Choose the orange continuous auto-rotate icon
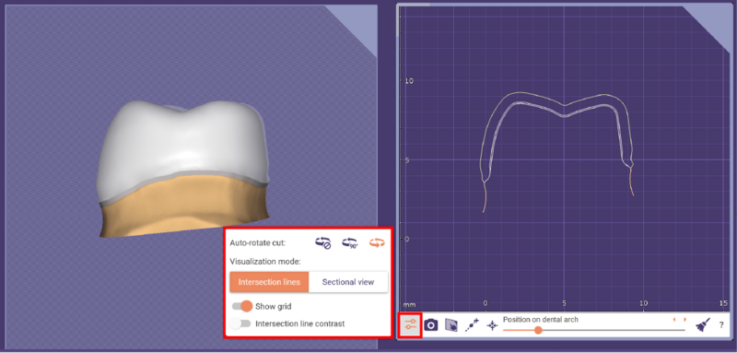The image size is (737, 353). [x=377, y=243]
